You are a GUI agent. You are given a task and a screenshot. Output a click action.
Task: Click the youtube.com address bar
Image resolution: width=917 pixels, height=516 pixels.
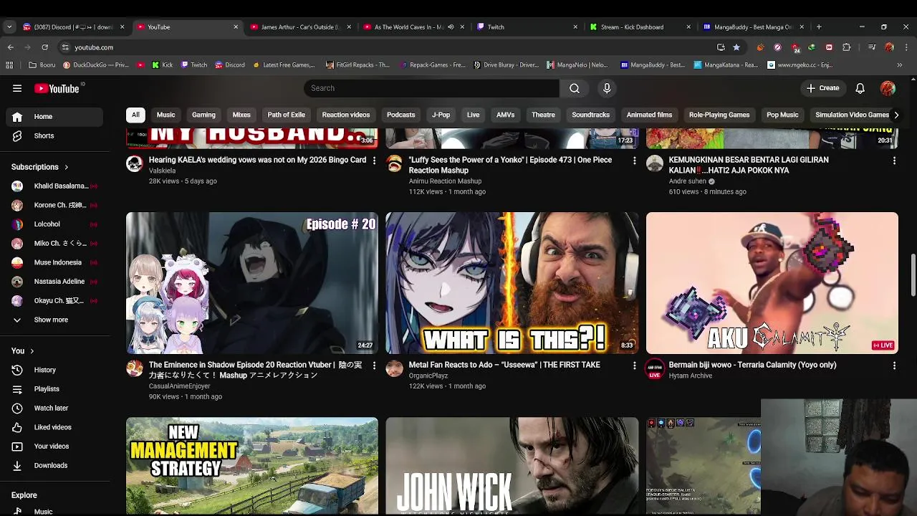click(387, 47)
